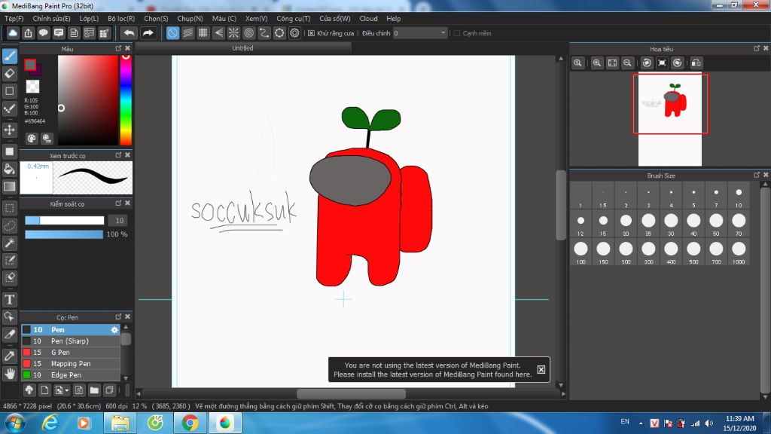The width and height of the screenshot is (771, 434).
Task: Turn snap off with the highlighted snap icon
Action: [172, 33]
